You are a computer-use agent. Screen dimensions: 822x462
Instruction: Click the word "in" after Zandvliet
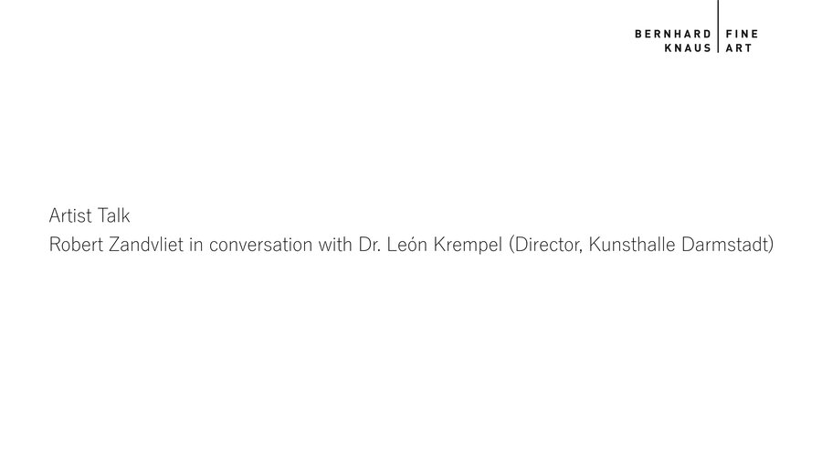pyautogui.click(x=195, y=246)
